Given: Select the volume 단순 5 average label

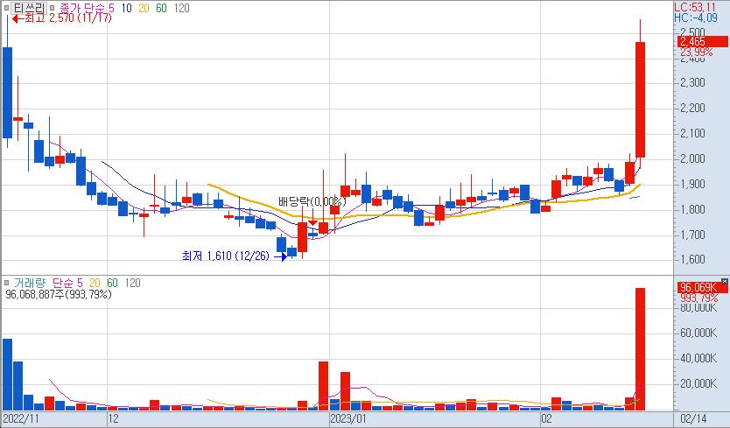Looking at the screenshot, I should [x=67, y=283].
